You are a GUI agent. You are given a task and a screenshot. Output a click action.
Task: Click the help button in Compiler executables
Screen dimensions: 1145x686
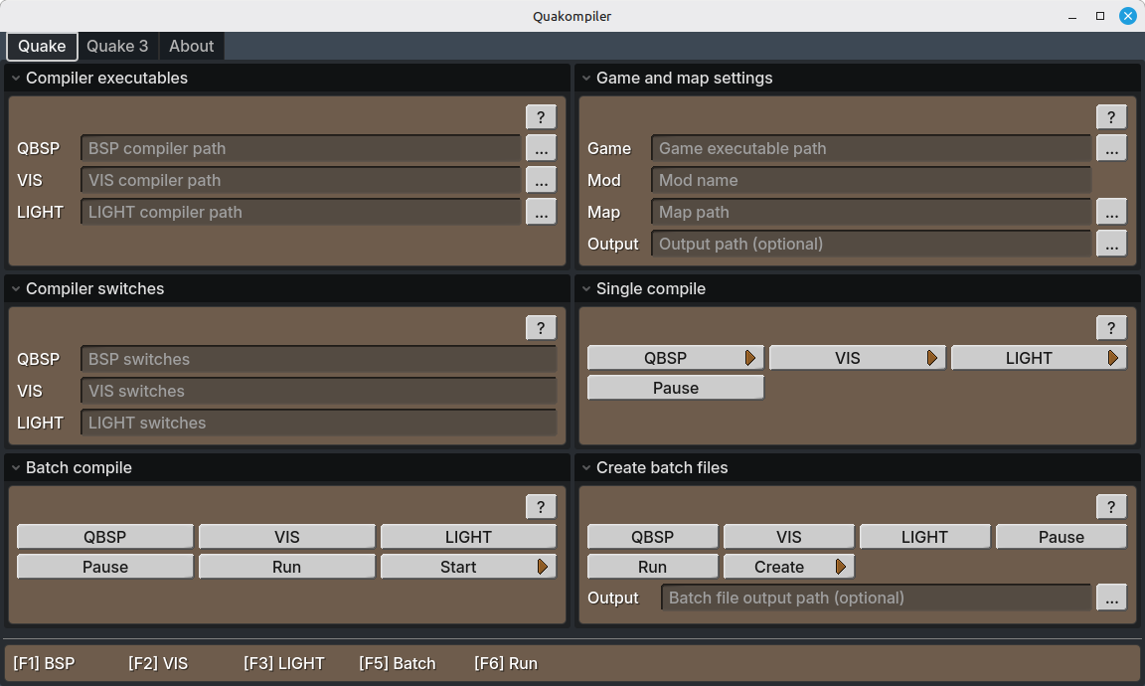tap(541, 116)
